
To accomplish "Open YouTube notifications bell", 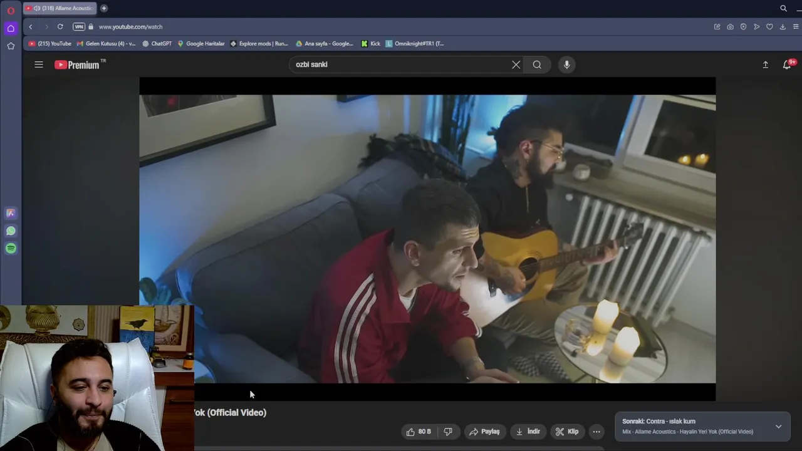I will click(x=787, y=65).
